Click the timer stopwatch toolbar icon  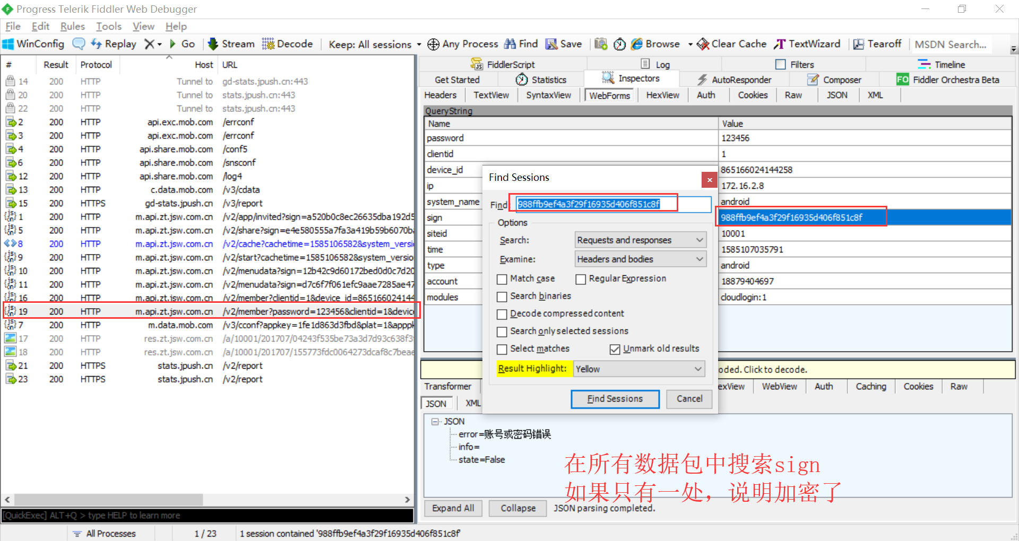click(x=619, y=44)
